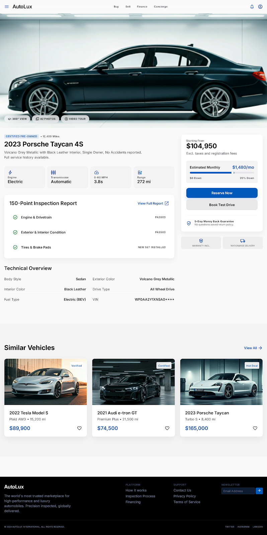Open the Finance menu

142,7
